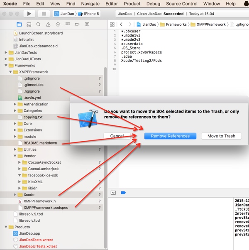249x250 pixels.
Task: Click line 8 text Xcode/Testing2/Pods
Action: pyautogui.click(x=141, y=61)
